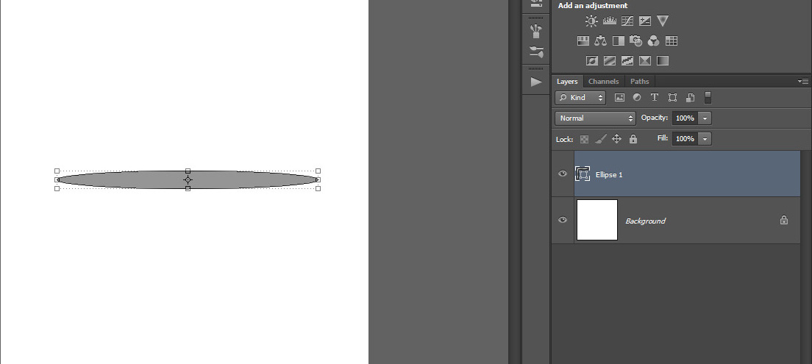This screenshot has height=364, width=812.
Task: Open the Kind filter dropdown
Action: click(580, 97)
